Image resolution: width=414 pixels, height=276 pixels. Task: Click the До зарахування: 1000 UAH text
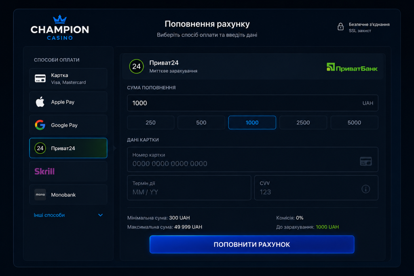point(307,227)
